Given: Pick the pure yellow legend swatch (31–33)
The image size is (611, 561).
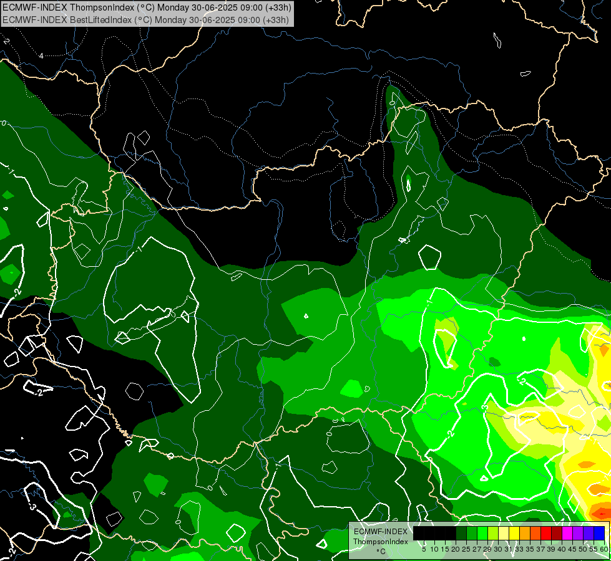Looking at the screenshot, I should click(x=514, y=533).
